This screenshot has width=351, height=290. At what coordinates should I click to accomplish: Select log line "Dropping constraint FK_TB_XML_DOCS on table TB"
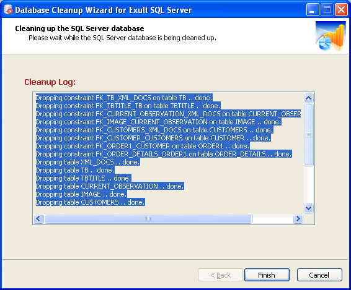pos(124,98)
